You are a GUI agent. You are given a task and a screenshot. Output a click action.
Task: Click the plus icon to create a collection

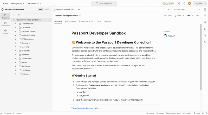[x=14, y=15]
